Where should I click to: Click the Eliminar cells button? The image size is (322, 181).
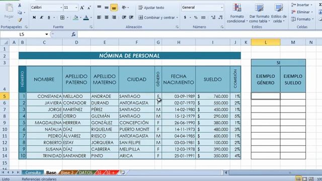click(x=302, y=12)
